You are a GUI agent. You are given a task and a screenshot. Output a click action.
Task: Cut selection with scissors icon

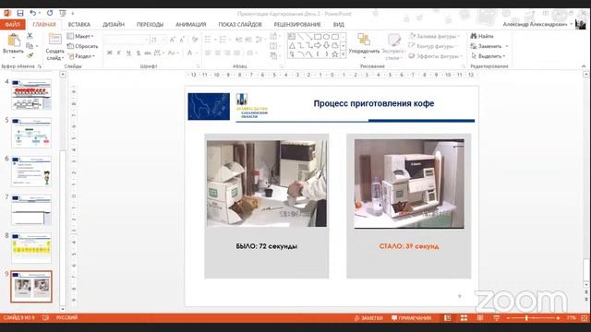30,36
